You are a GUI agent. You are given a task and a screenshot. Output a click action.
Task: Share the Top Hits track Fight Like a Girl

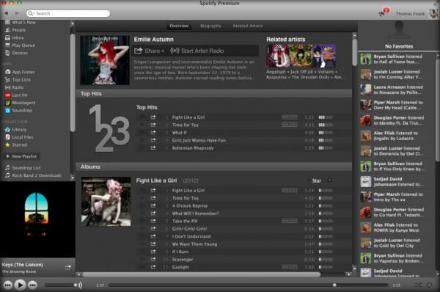tap(153, 117)
